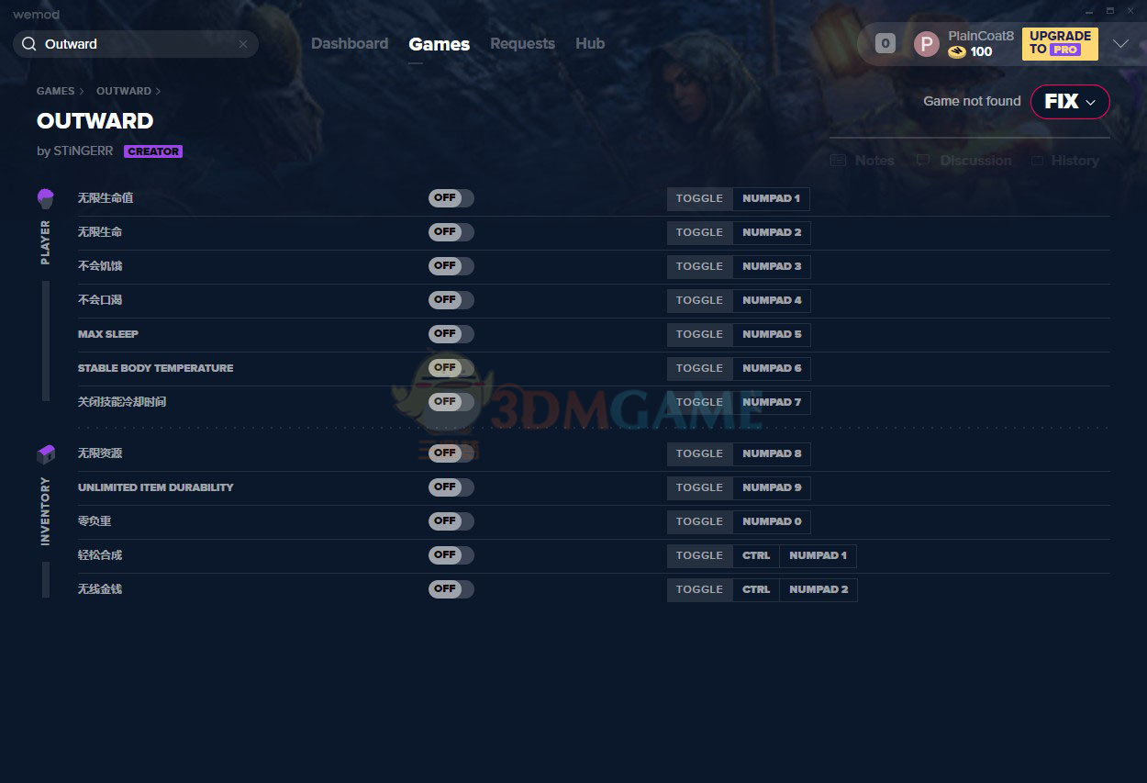Click the Game not found status
The image size is (1147, 783).
[972, 101]
